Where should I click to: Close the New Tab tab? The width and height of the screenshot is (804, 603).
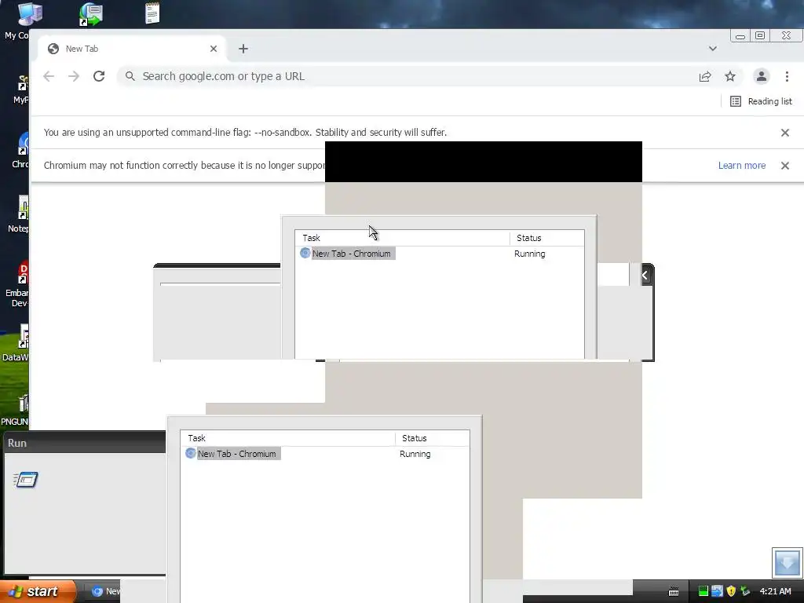click(x=214, y=49)
